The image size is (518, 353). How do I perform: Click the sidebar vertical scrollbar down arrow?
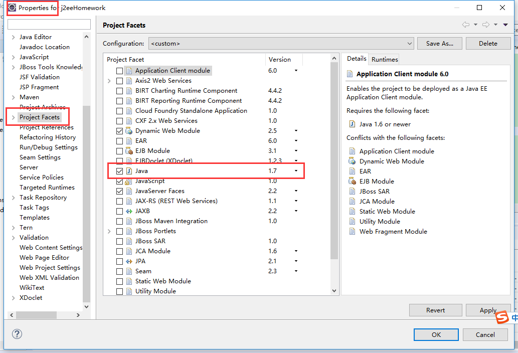pyautogui.click(x=87, y=307)
